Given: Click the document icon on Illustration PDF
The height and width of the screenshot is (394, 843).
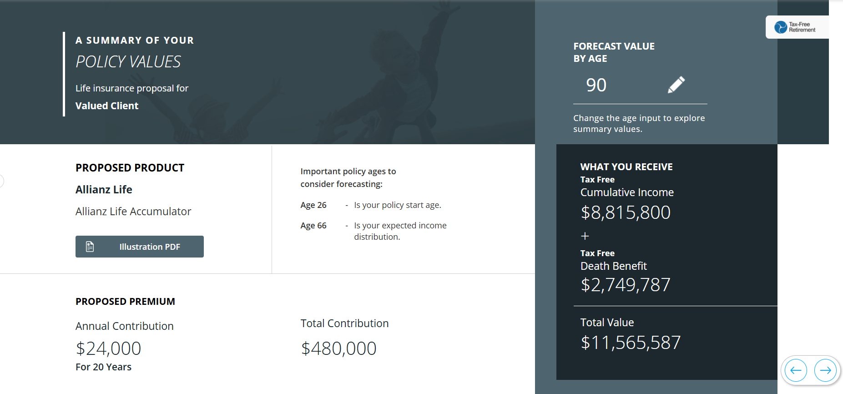Looking at the screenshot, I should click(90, 247).
